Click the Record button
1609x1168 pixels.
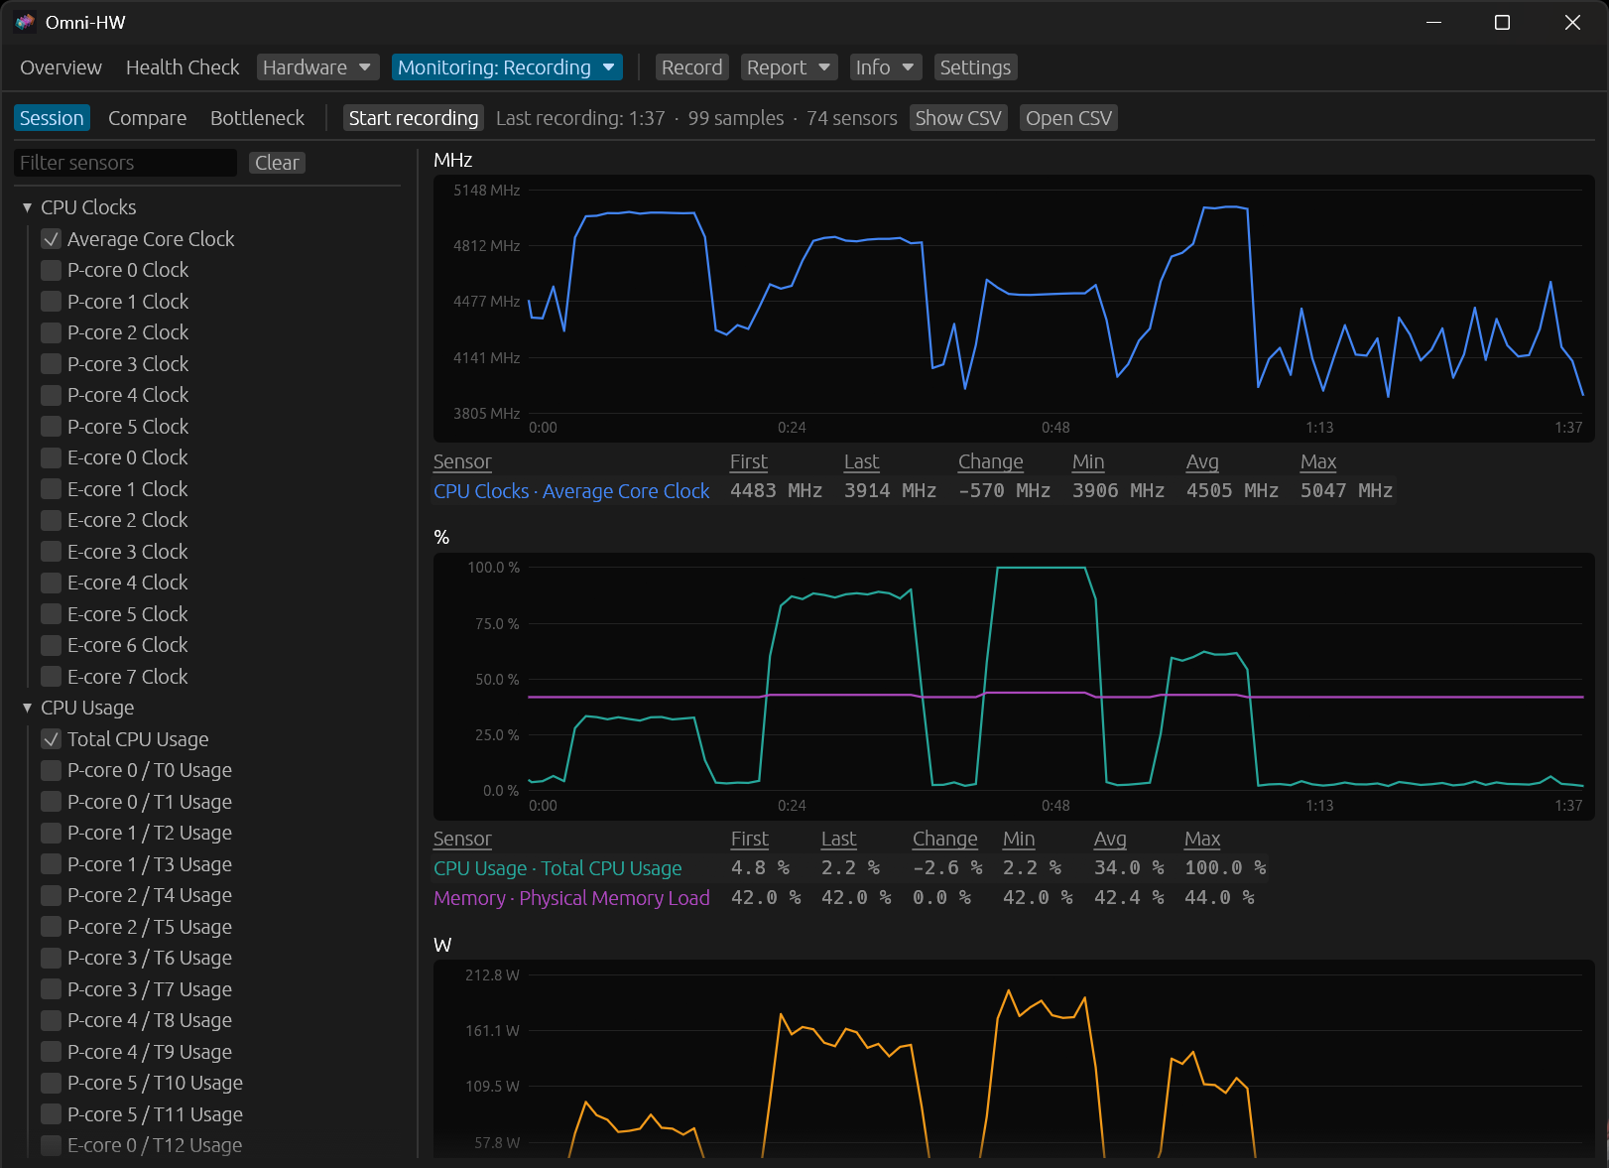691,67
